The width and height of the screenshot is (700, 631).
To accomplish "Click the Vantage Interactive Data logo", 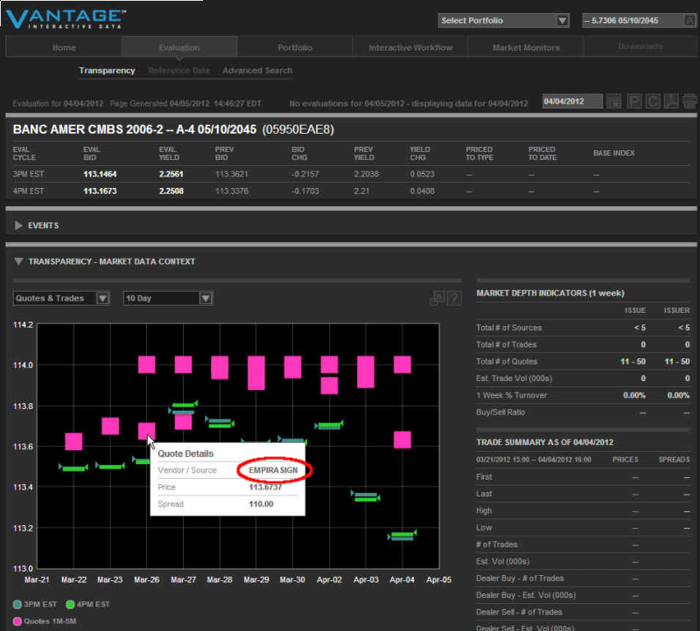I will coord(66,18).
